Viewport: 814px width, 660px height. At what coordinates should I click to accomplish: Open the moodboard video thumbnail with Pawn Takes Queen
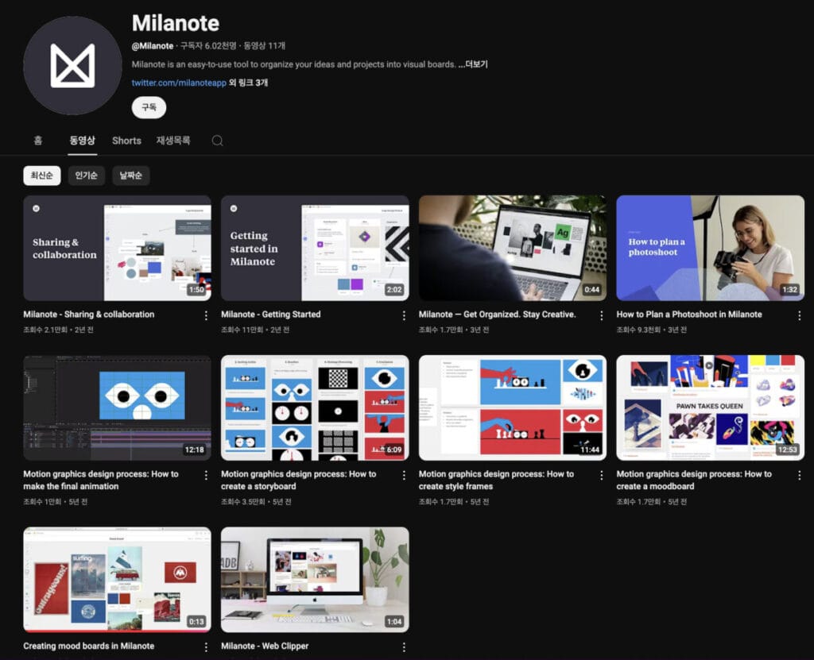point(710,407)
